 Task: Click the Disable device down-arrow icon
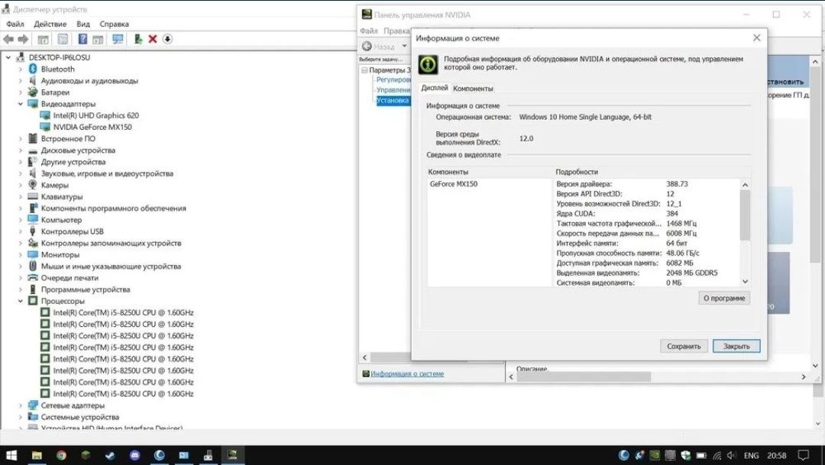[x=167, y=39]
